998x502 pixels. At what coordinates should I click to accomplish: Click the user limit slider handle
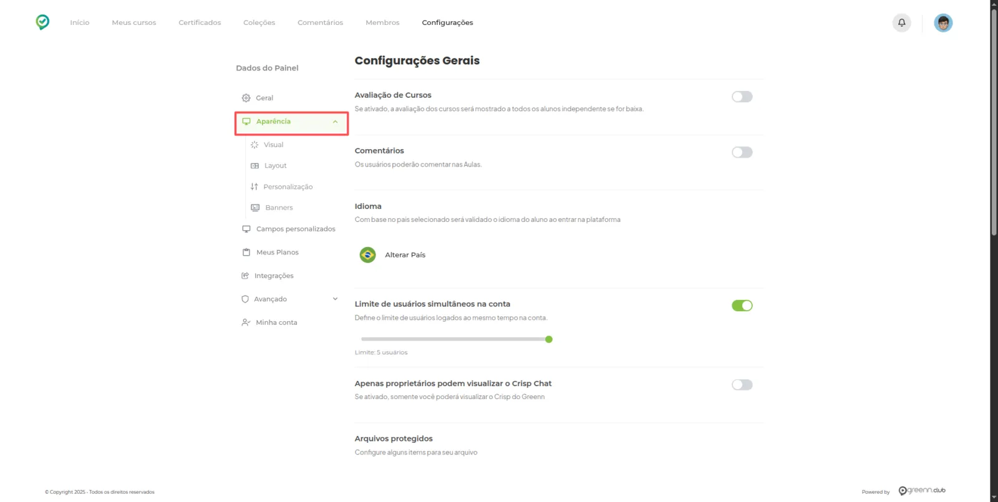[x=549, y=339]
